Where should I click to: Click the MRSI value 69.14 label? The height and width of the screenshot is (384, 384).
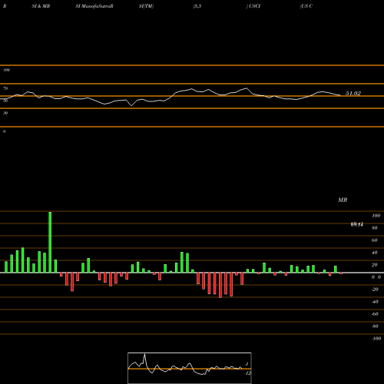357,224
